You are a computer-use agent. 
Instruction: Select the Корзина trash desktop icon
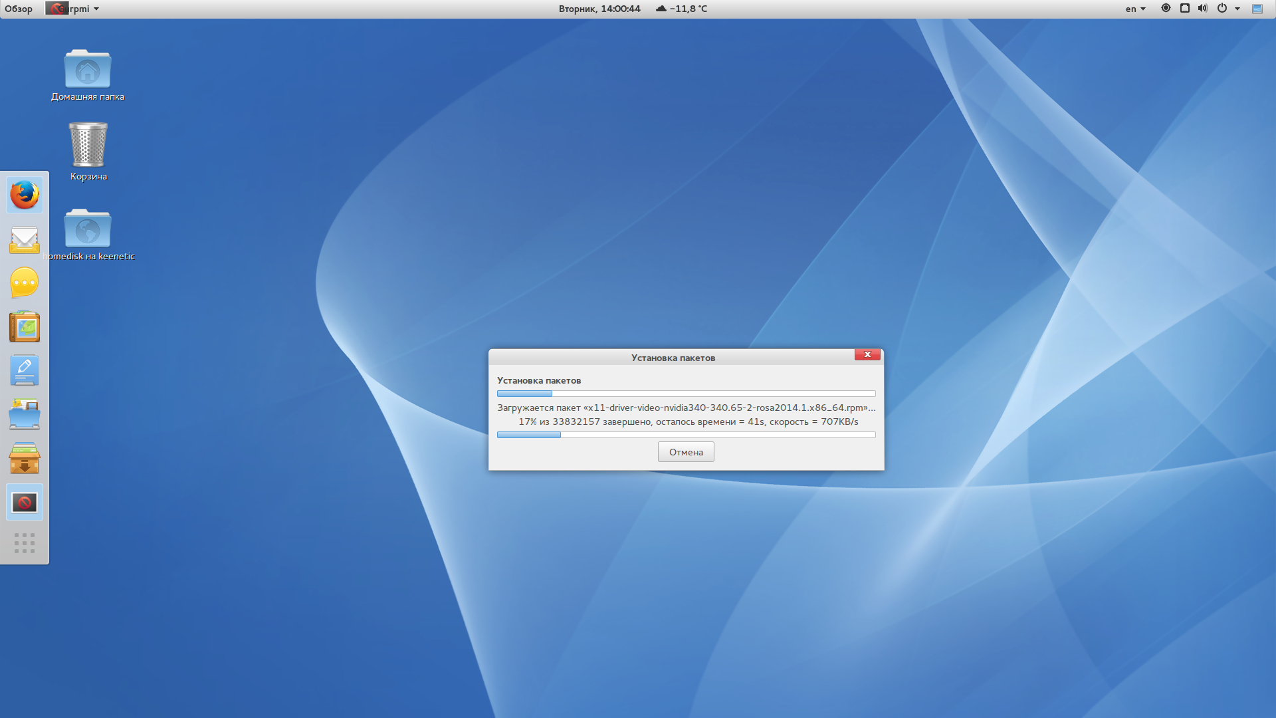(88, 151)
